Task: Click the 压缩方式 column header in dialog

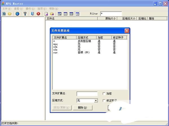Action: click(86, 37)
